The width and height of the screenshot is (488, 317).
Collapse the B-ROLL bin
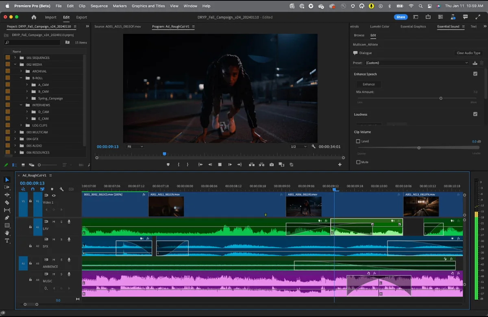pyautogui.click(x=21, y=78)
